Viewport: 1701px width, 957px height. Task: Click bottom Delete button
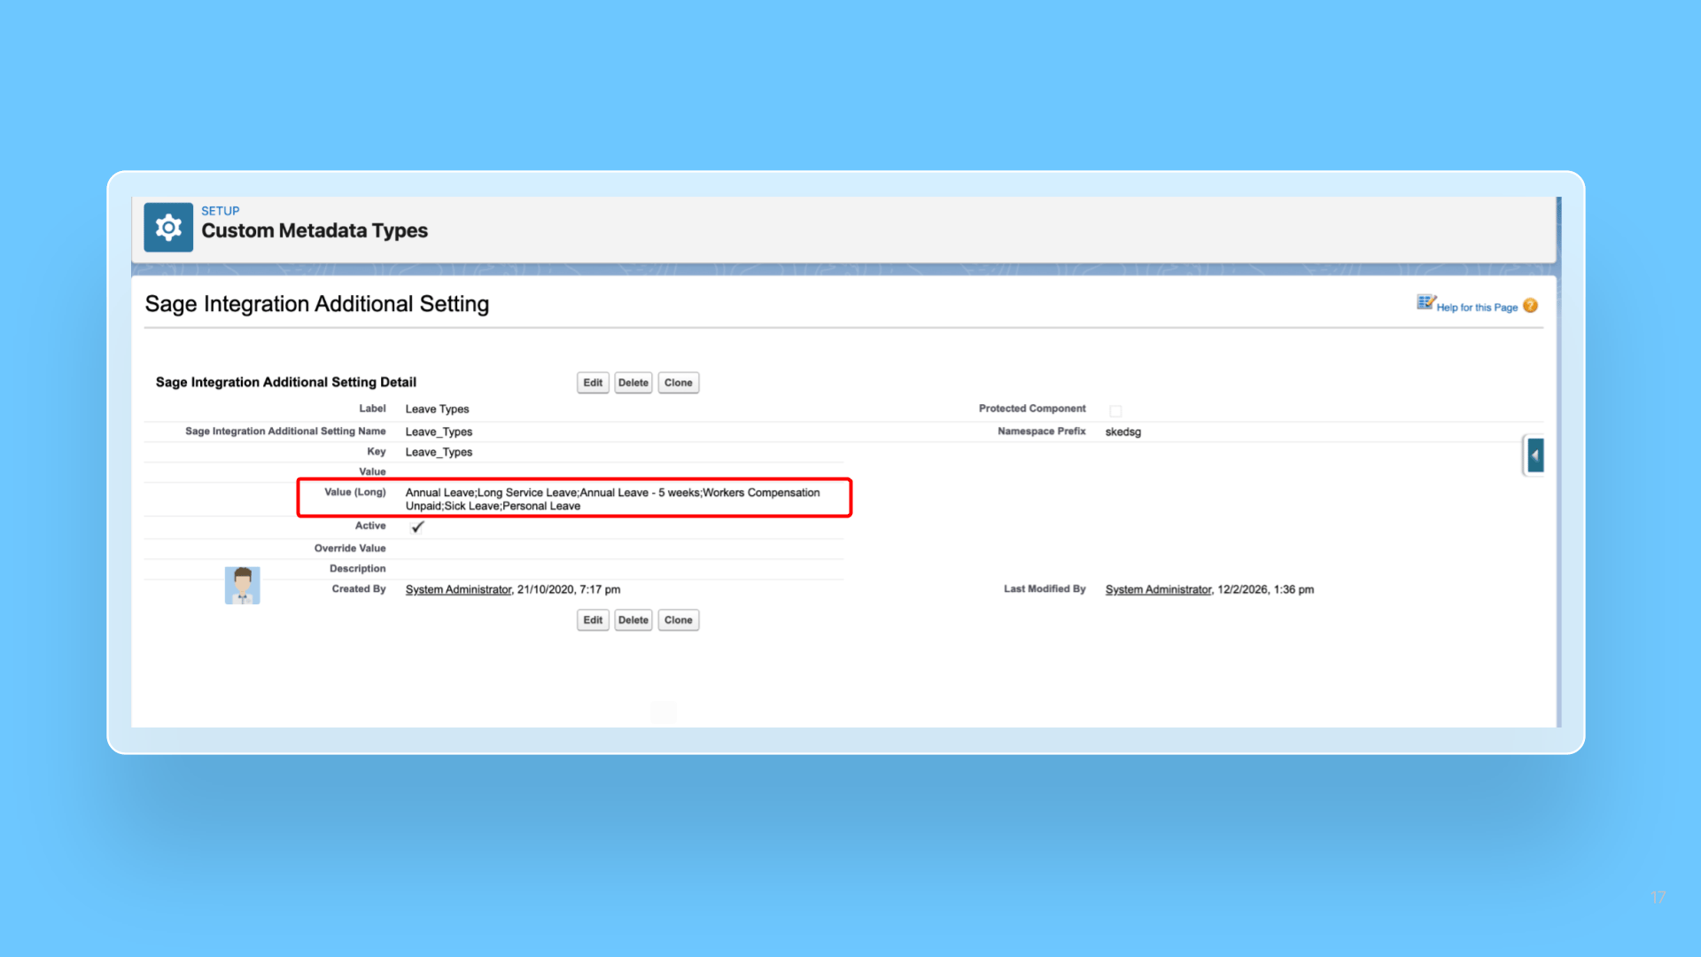(x=633, y=620)
